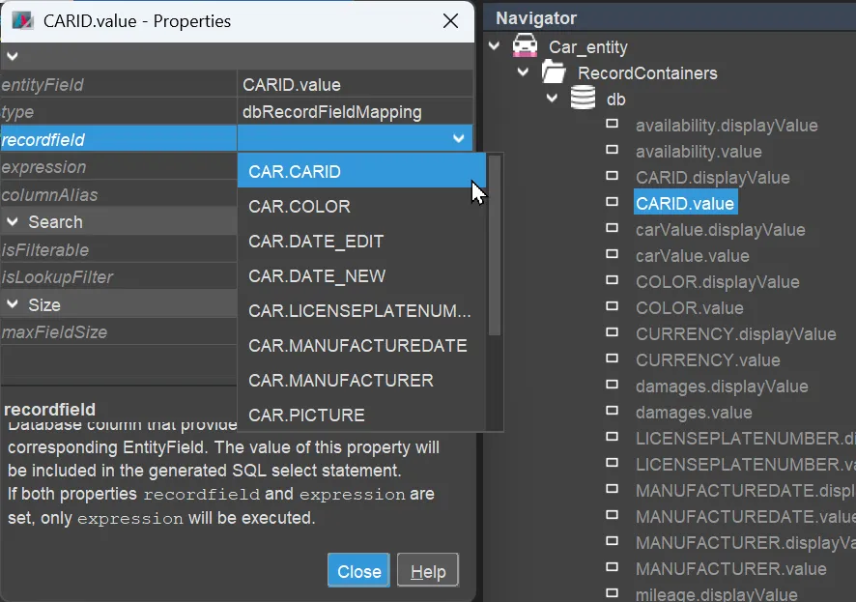Pick CAR.MANUFACTUREDATE from the list
The width and height of the screenshot is (856, 602).
361,346
